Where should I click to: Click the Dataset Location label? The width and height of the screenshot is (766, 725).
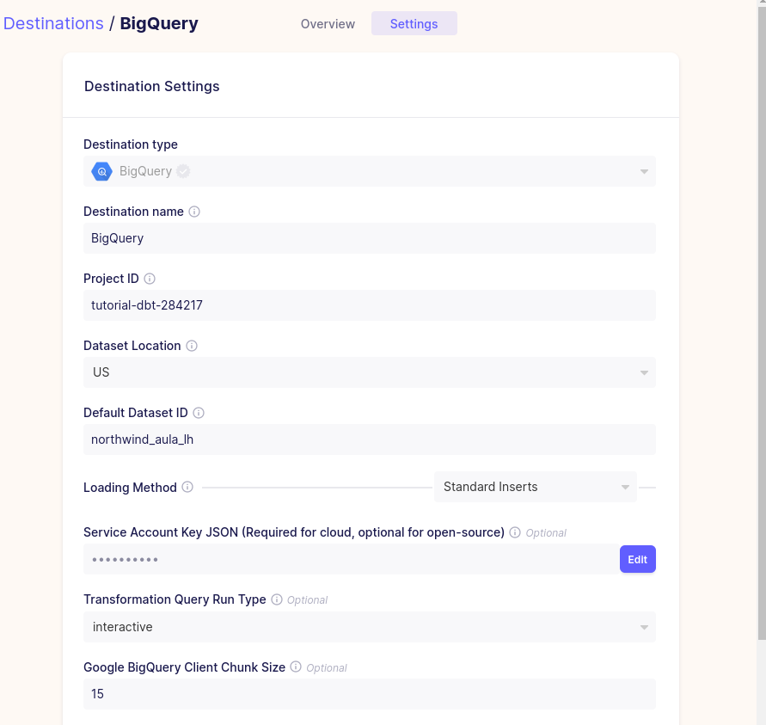132,346
